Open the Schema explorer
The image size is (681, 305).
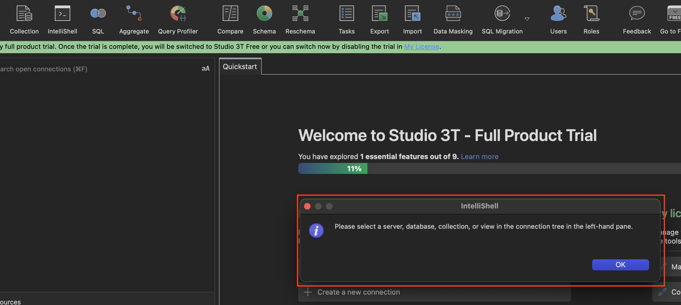(264, 20)
